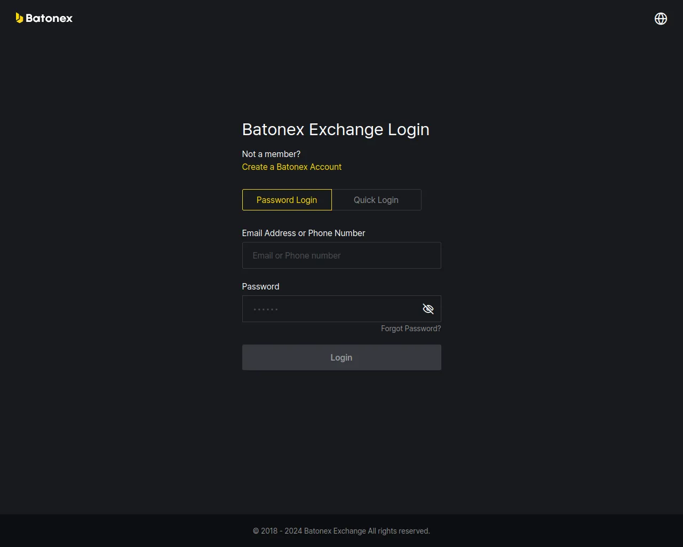Click the Batonex logo
Viewport: 683px width, 547px height.
point(44,18)
